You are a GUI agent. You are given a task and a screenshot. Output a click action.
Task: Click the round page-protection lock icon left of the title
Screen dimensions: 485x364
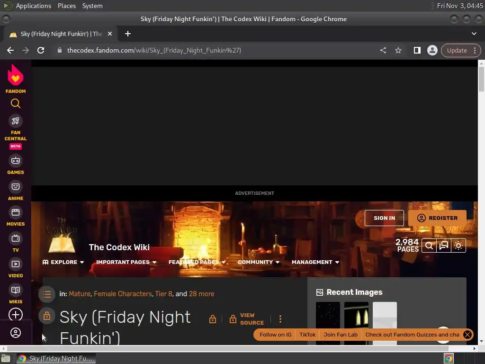tap(47, 316)
